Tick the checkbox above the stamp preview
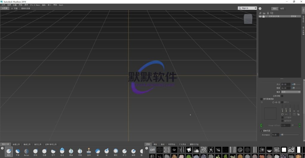Viewport: 305px width, 158px height. (x=262, y=99)
